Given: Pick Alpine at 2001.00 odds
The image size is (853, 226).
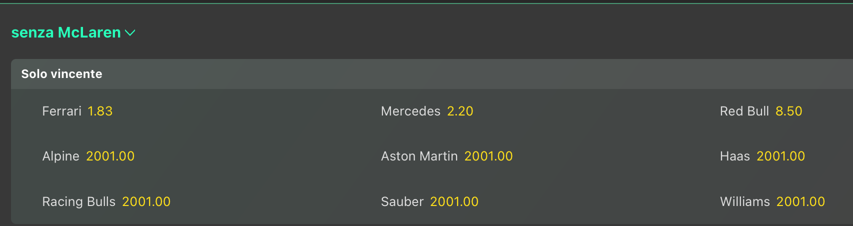Looking at the screenshot, I should point(110,156).
